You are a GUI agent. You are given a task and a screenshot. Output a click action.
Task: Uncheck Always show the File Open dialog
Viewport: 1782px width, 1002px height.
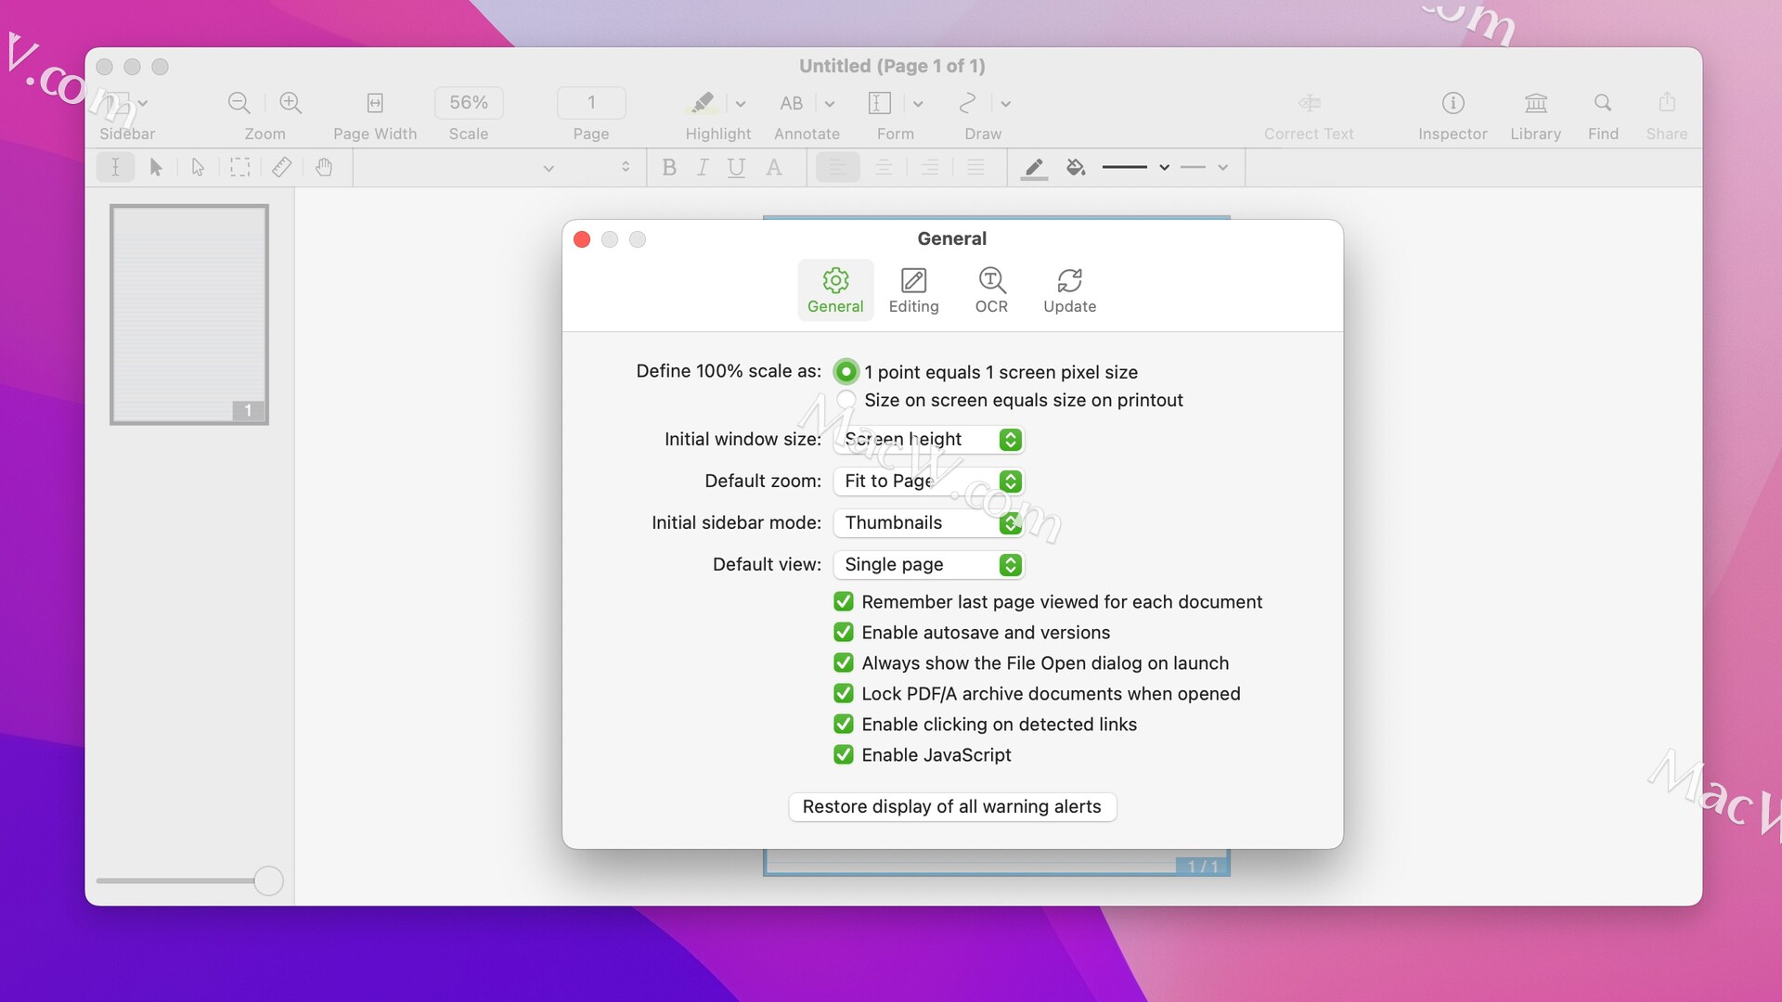pyautogui.click(x=843, y=662)
